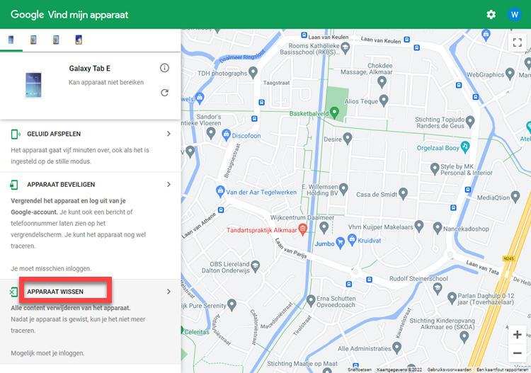Click the Rooms Katholieke Basisschool marker
The image size is (531, 373).
click(x=345, y=47)
